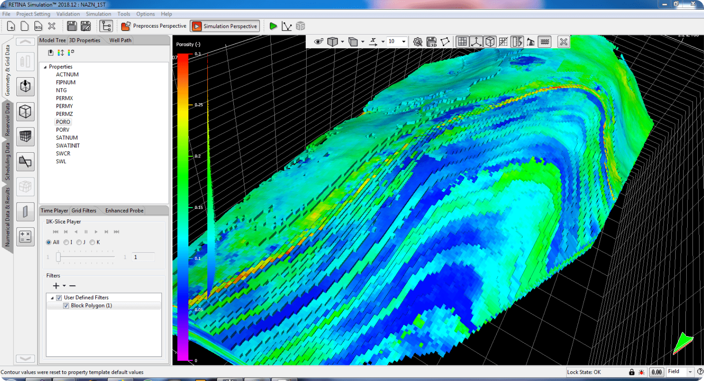Switch to Preprocess Perspective
This screenshot has height=381, width=704.
(x=154, y=26)
